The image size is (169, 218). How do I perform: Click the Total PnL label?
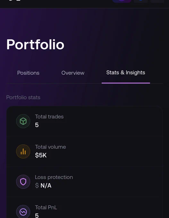tap(46, 207)
